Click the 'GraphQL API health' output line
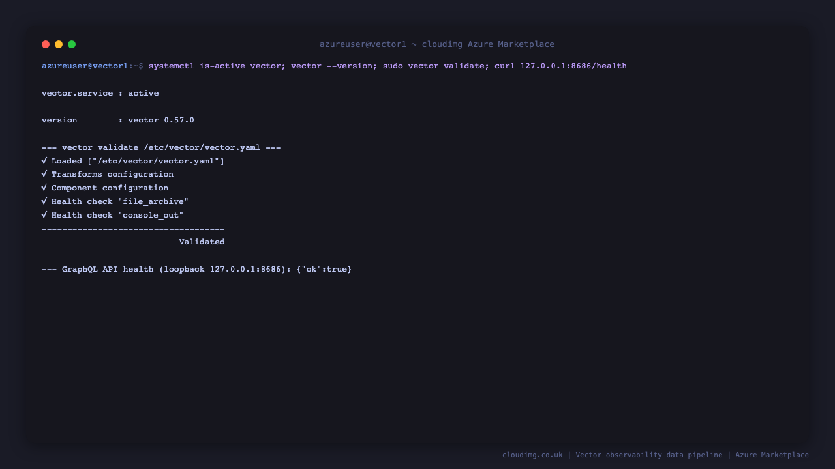Image resolution: width=835 pixels, height=469 pixels. (197, 269)
